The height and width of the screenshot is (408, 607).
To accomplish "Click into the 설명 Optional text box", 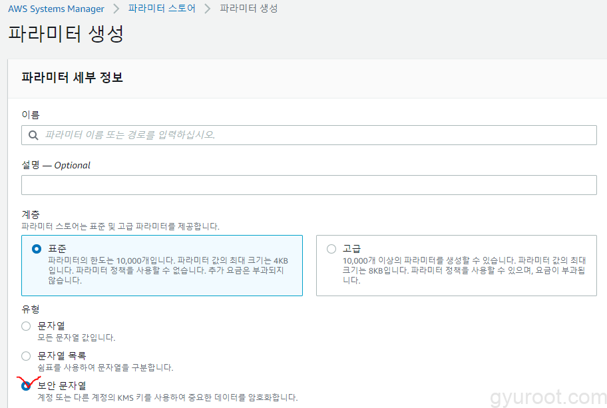I will 309,185.
